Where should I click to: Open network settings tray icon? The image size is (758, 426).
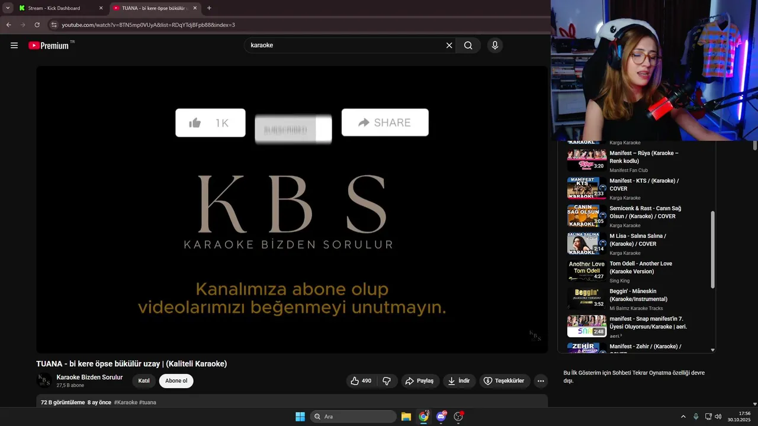[708, 417]
